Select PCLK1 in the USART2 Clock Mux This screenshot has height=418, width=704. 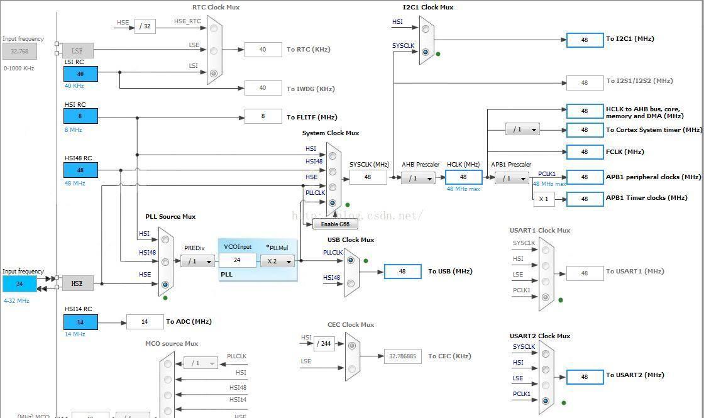point(546,401)
